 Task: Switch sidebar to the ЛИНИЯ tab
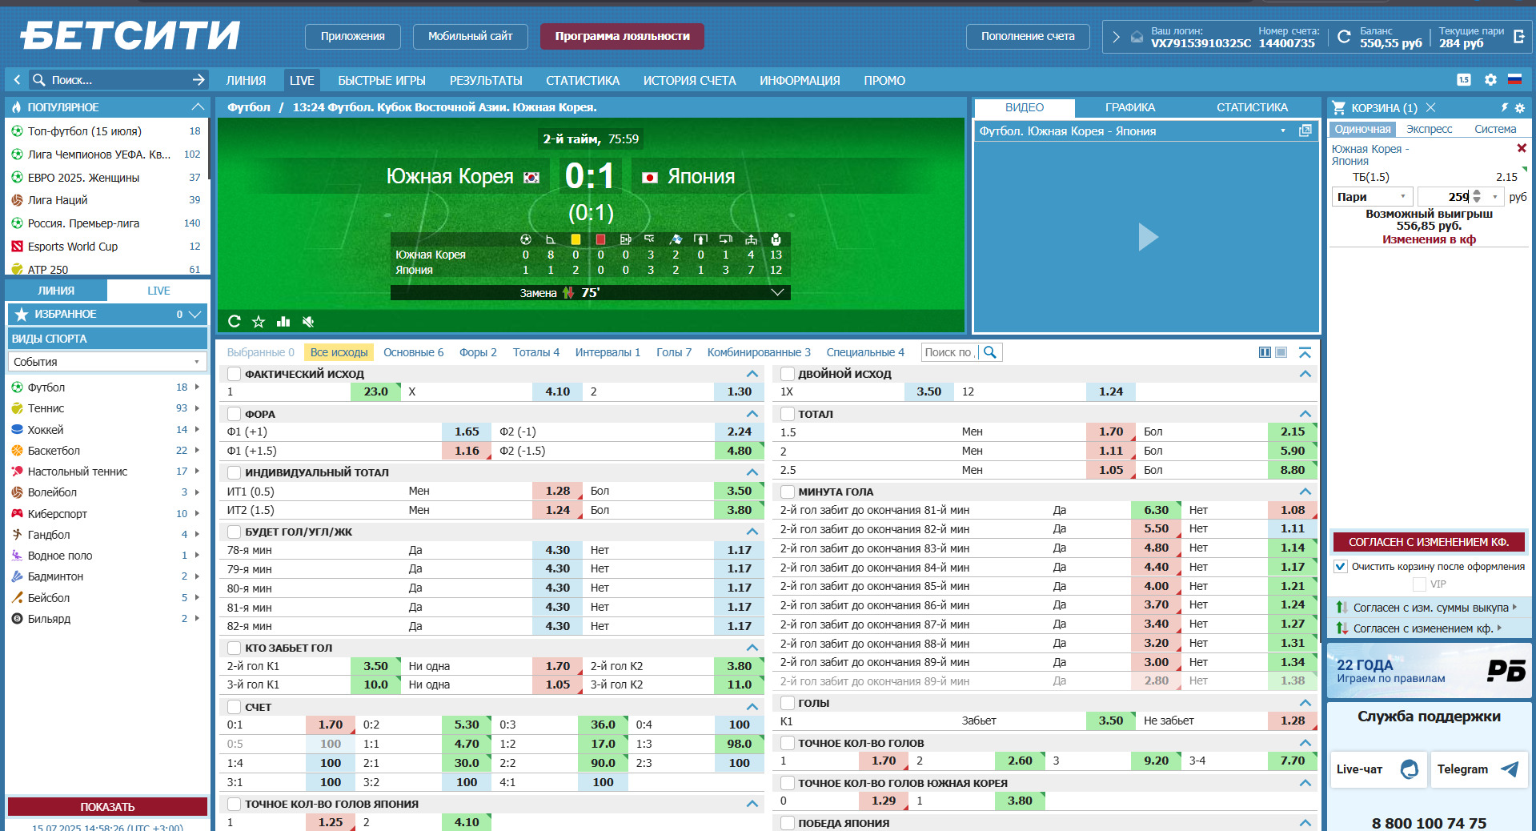(56, 291)
